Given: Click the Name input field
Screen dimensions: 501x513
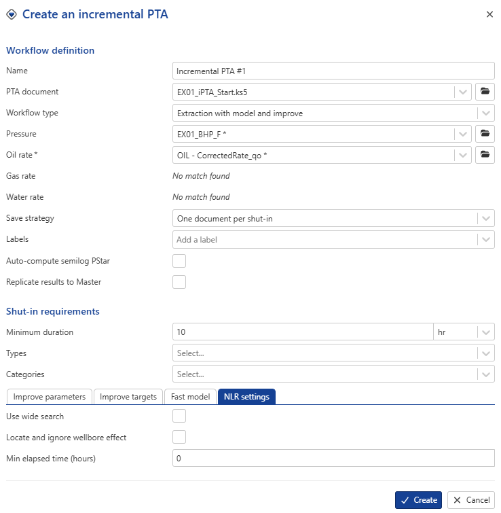Looking at the screenshot, I should tap(333, 71).
